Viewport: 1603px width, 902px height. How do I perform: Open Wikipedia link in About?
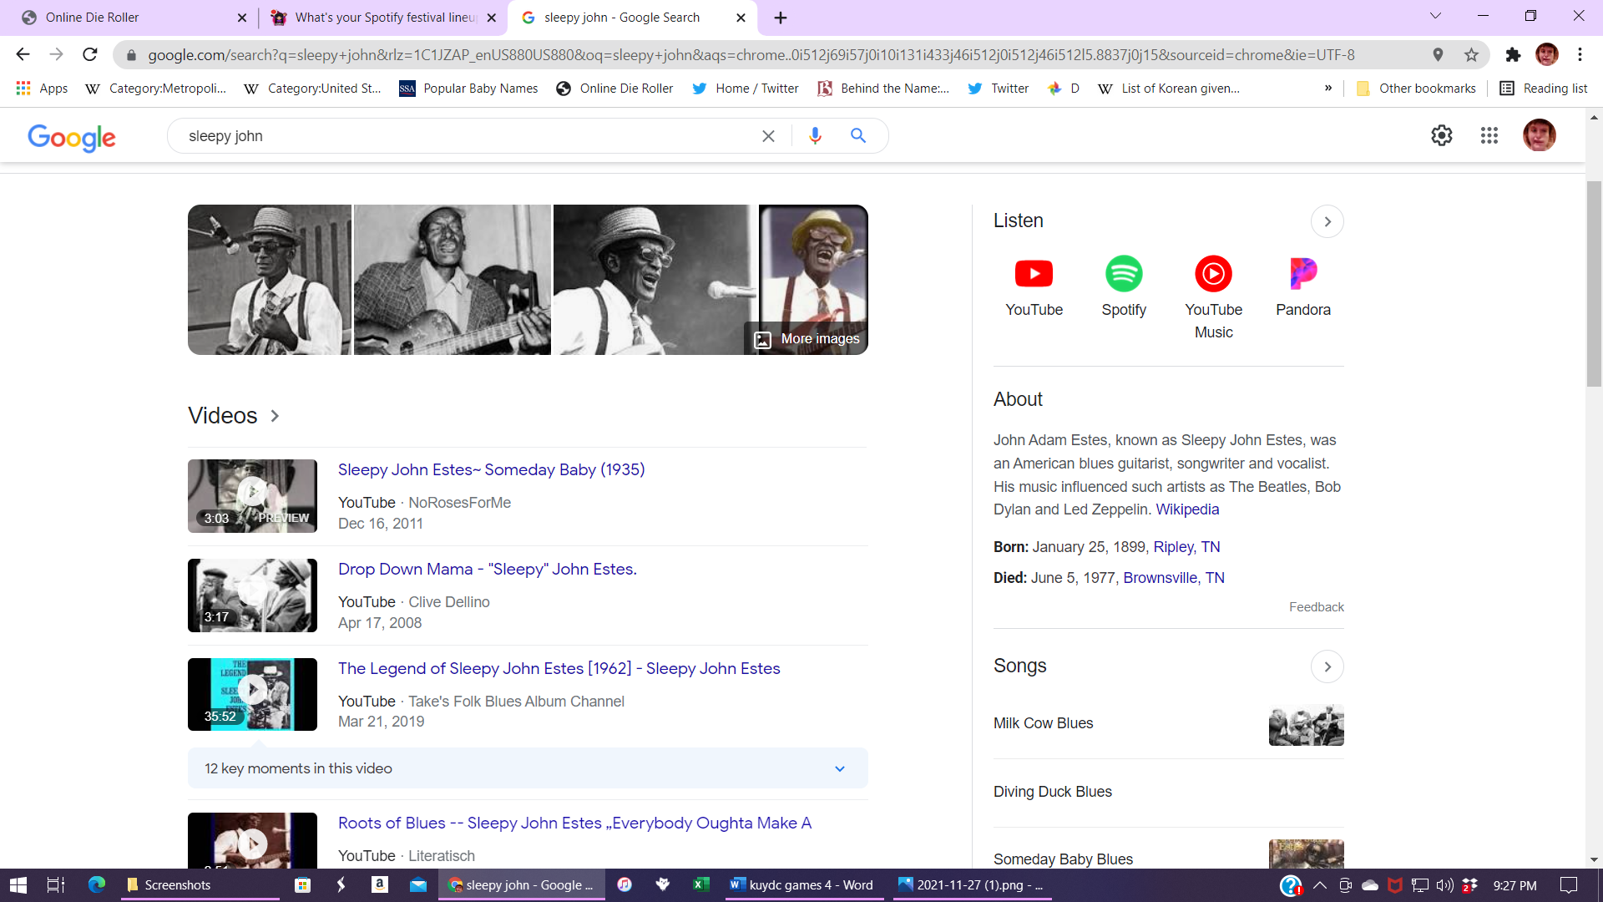[x=1186, y=509]
